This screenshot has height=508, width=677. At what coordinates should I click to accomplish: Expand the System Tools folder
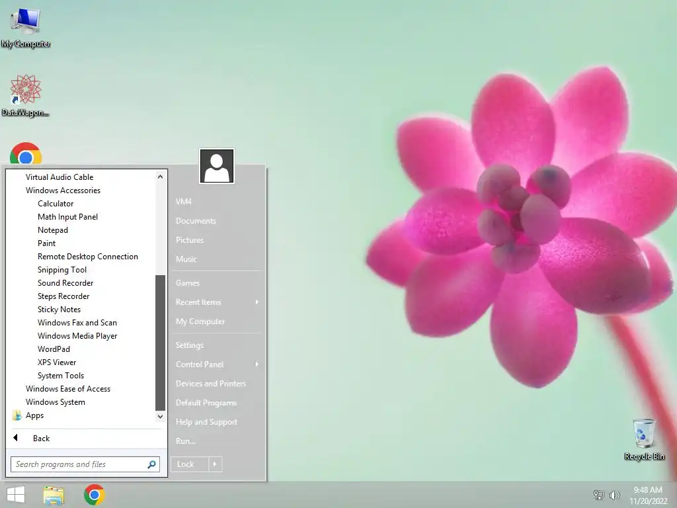[61, 376]
